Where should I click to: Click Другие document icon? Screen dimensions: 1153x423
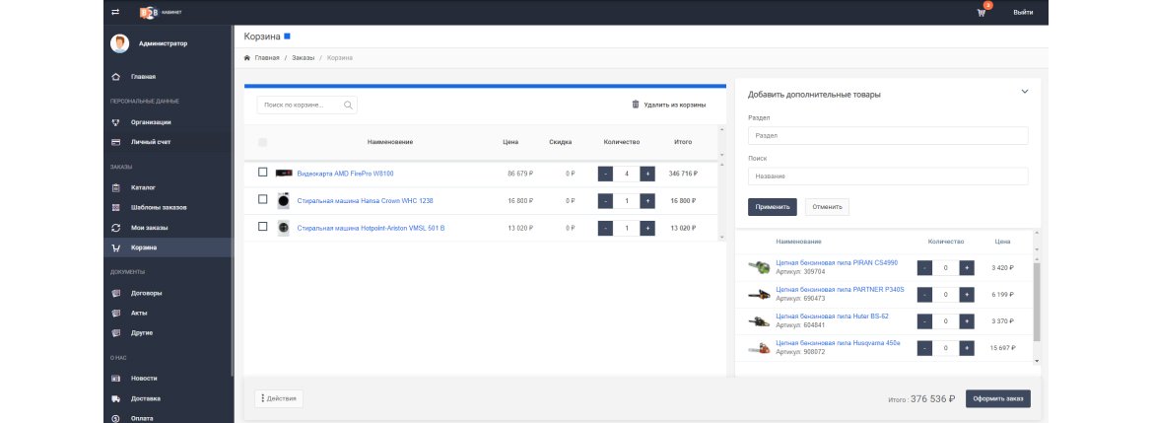point(115,332)
